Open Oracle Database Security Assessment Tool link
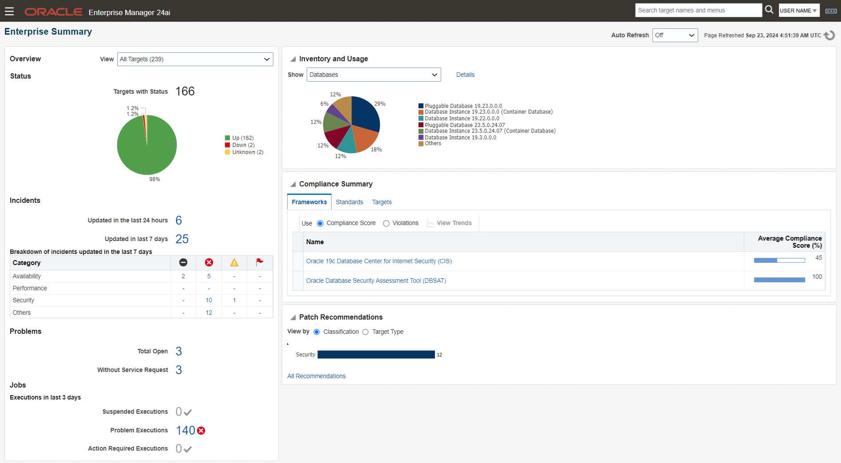This screenshot has height=463, width=841. [376, 281]
